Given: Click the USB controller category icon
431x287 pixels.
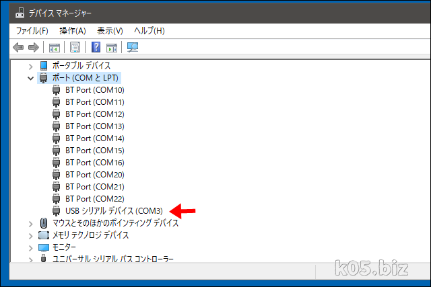Looking at the screenshot, I should [x=43, y=259].
